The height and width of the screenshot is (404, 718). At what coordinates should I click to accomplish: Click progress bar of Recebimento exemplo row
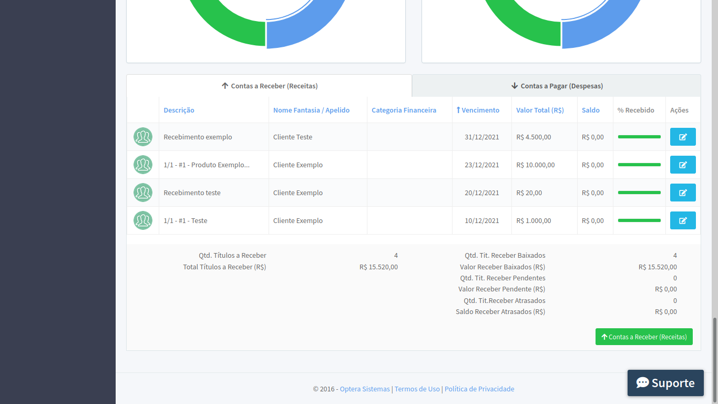639,137
